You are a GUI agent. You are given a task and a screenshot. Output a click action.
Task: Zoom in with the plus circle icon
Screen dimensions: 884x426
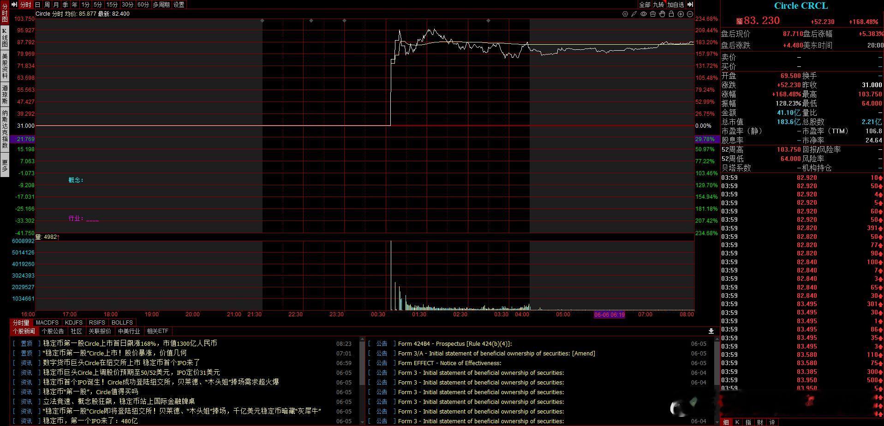681,14
